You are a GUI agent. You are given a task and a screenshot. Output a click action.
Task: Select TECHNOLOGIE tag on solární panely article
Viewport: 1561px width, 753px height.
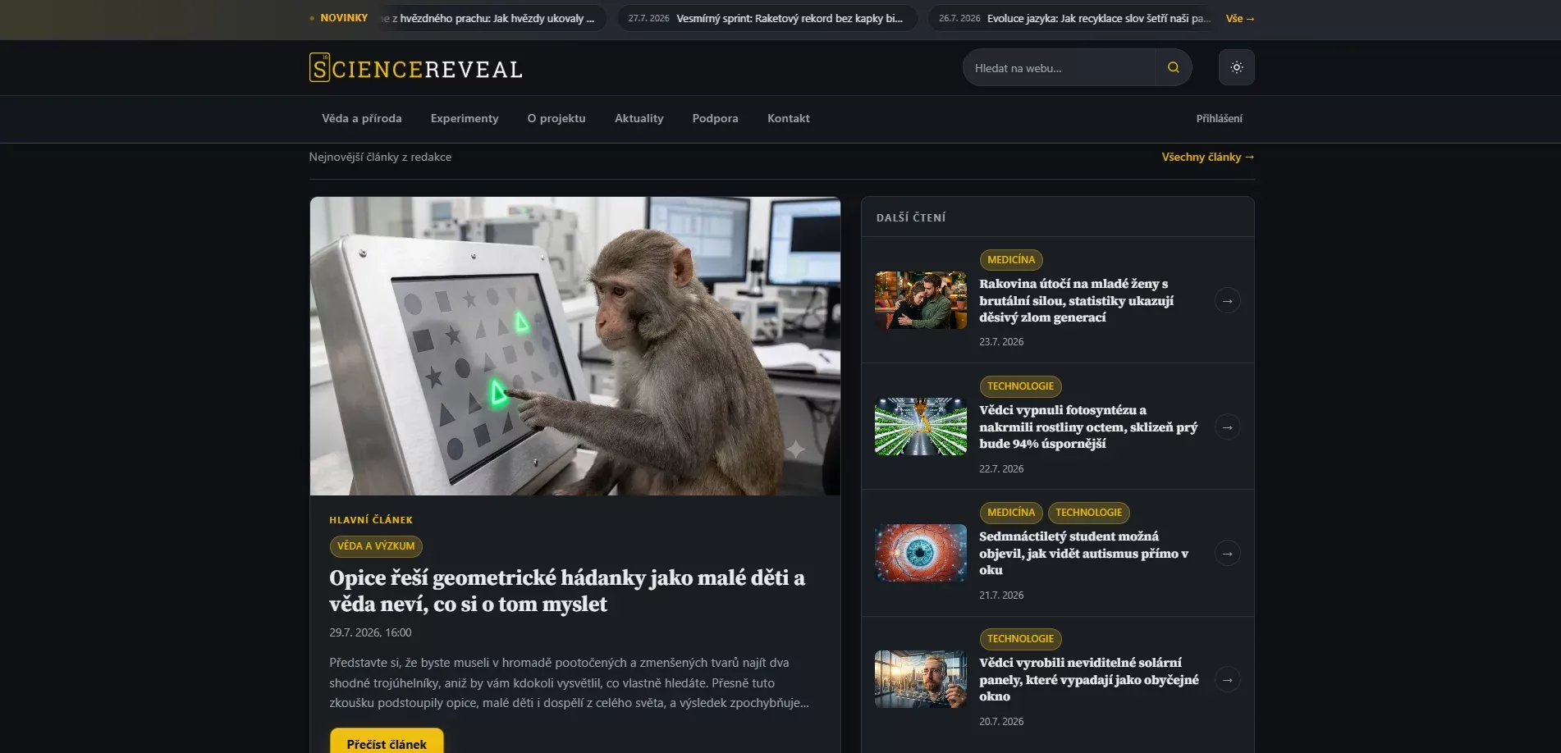point(1020,639)
